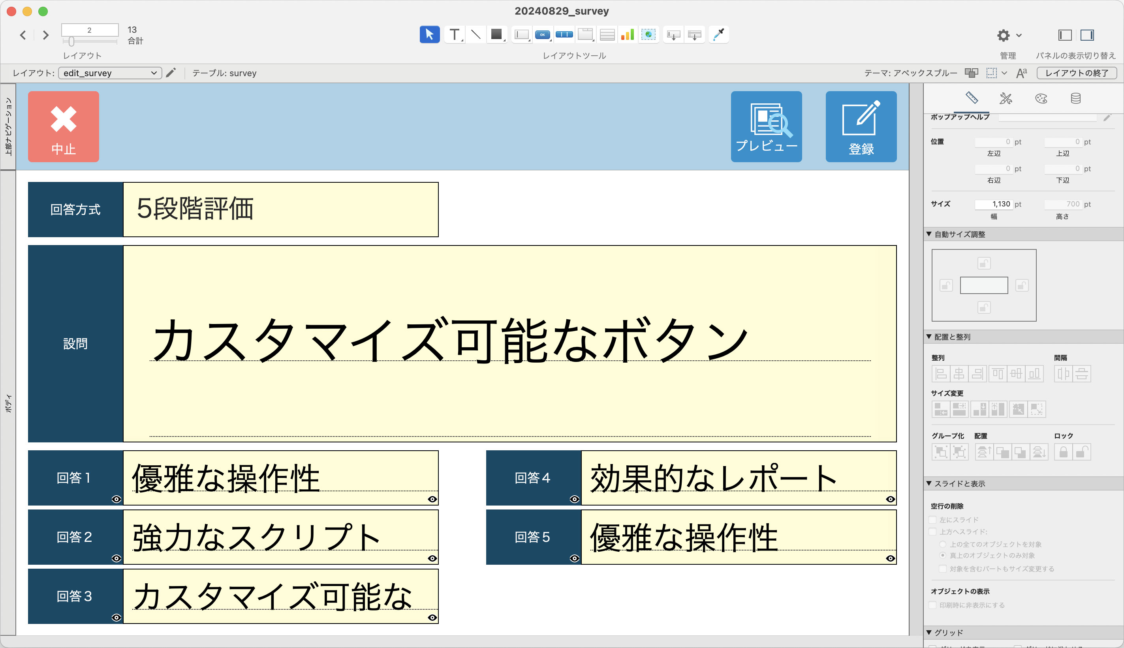Toggle top anchor lock in autosizing
1124x648 pixels.
coord(984,264)
